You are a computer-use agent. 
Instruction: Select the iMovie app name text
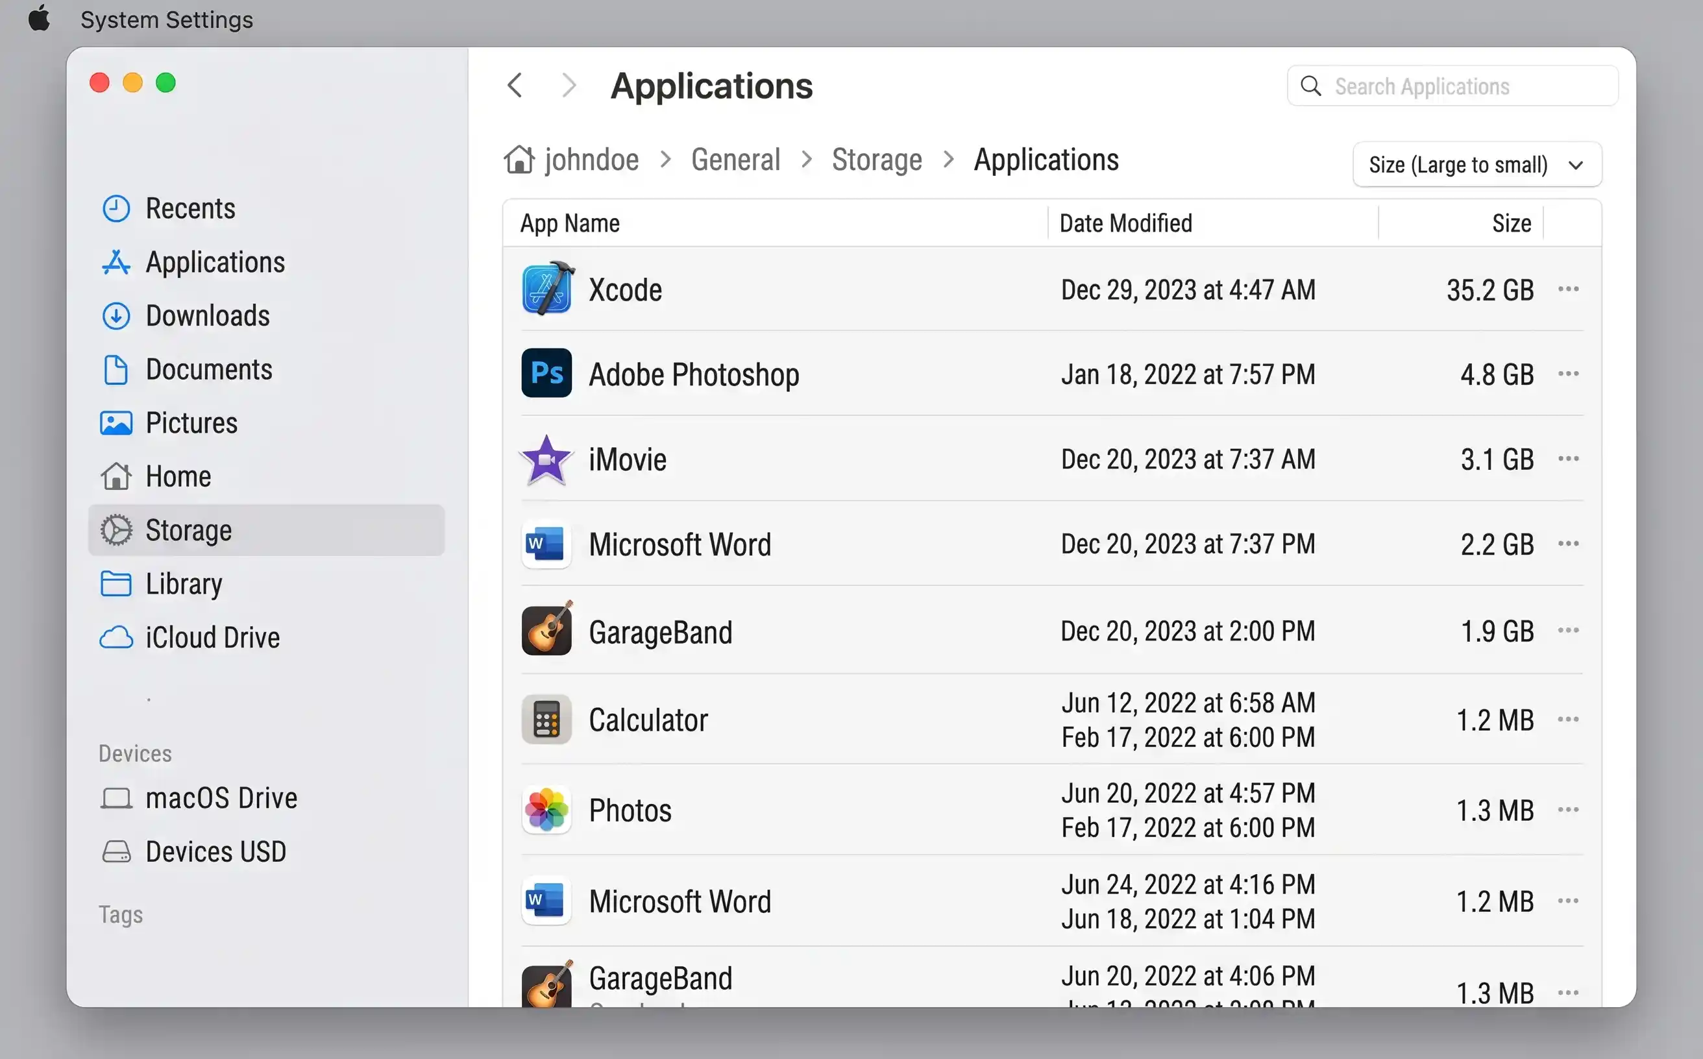(x=628, y=459)
